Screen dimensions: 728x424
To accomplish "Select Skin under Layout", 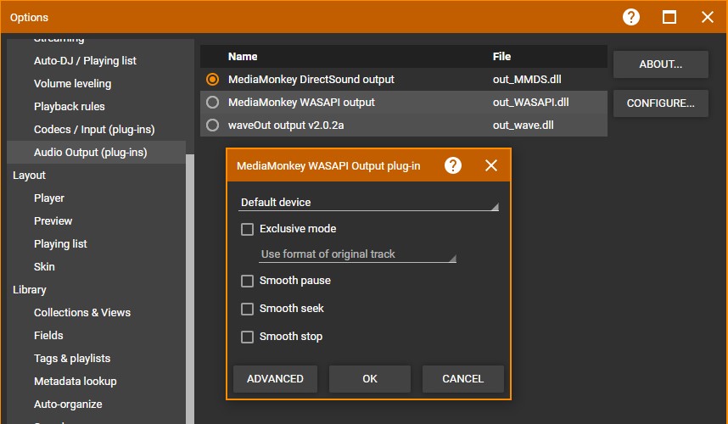I will [x=44, y=266].
